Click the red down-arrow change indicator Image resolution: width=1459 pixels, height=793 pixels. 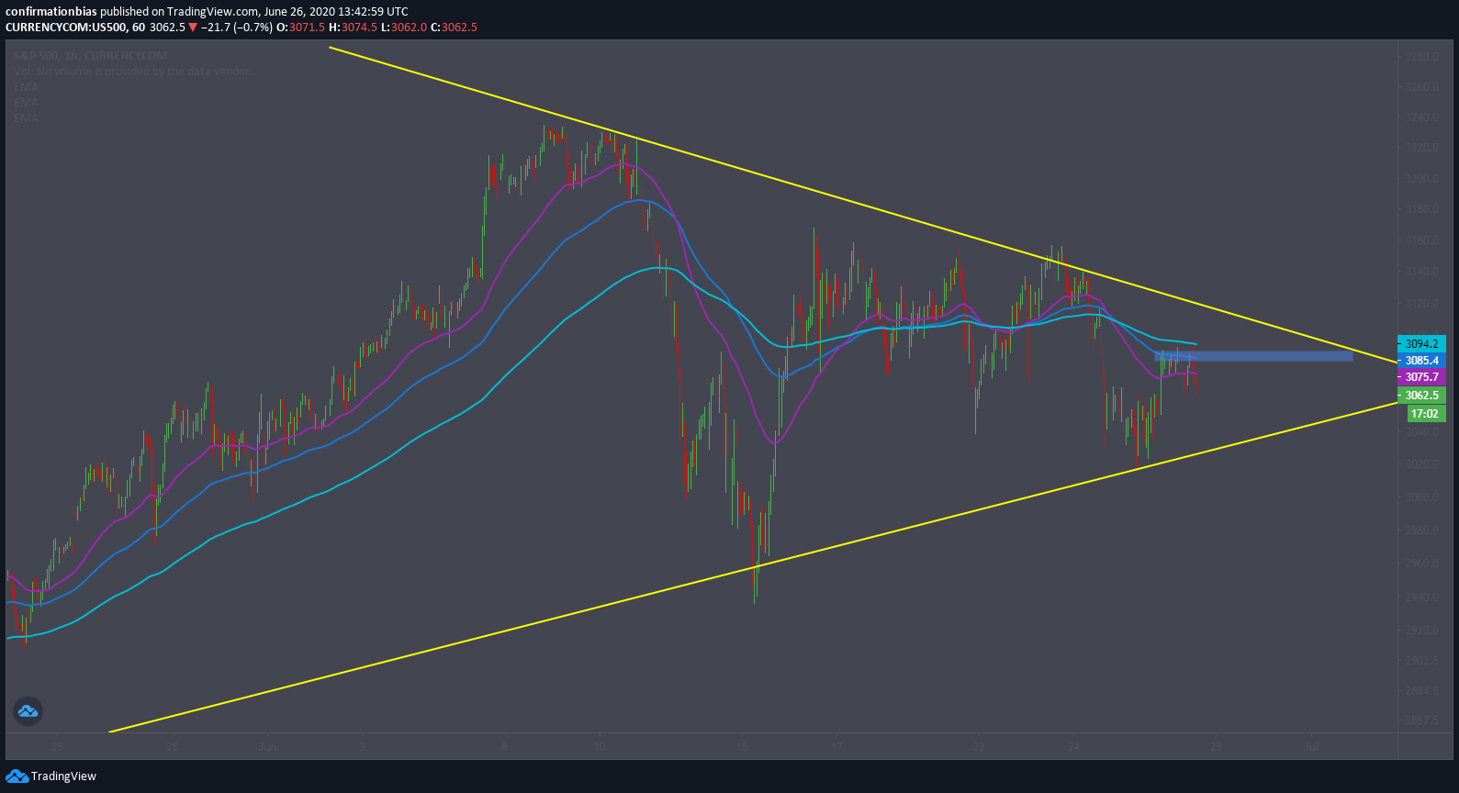(x=193, y=28)
